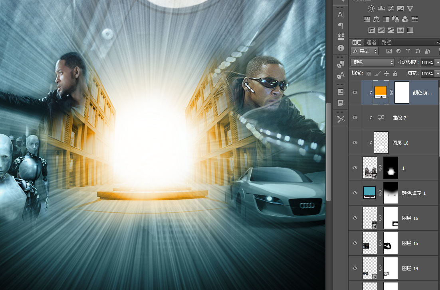The height and width of the screenshot is (290, 440).
Task: Filter layers by type layers
Action: [x=408, y=51]
